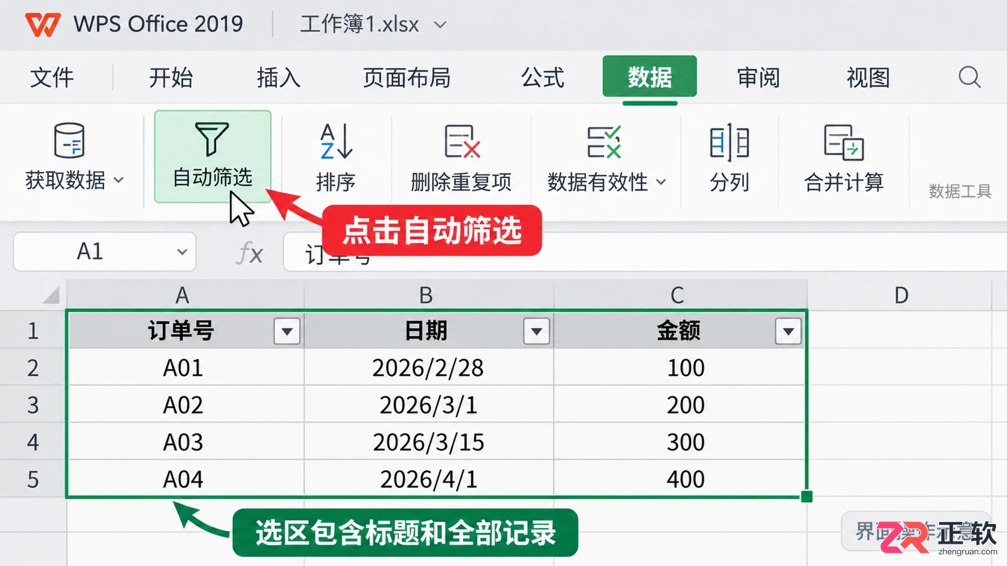The width and height of the screenshot is (1007, 566).
Task: Click the 删除重复项 icon
Action: 462,141
